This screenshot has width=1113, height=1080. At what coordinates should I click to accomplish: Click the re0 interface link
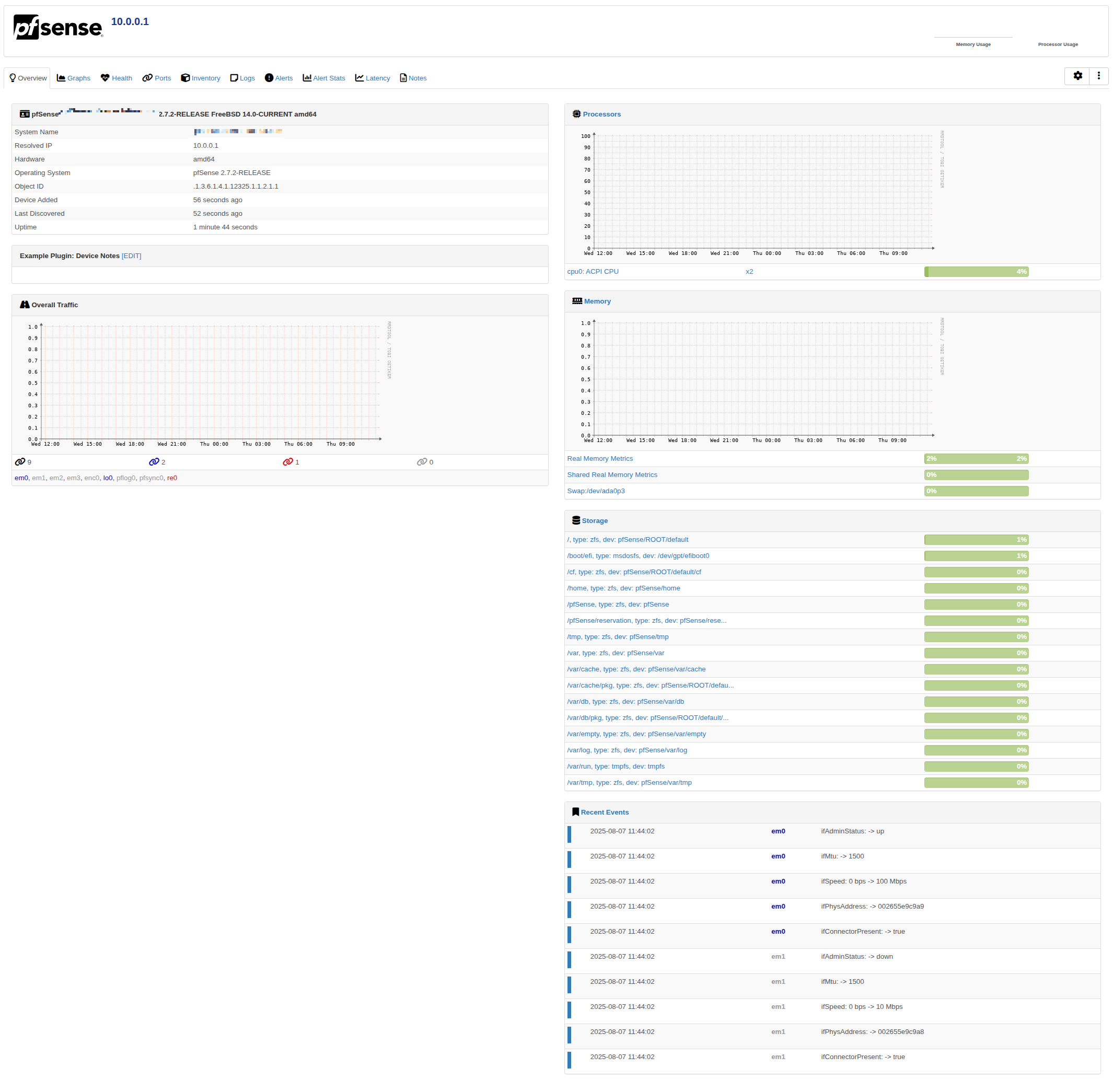point(172,478)
